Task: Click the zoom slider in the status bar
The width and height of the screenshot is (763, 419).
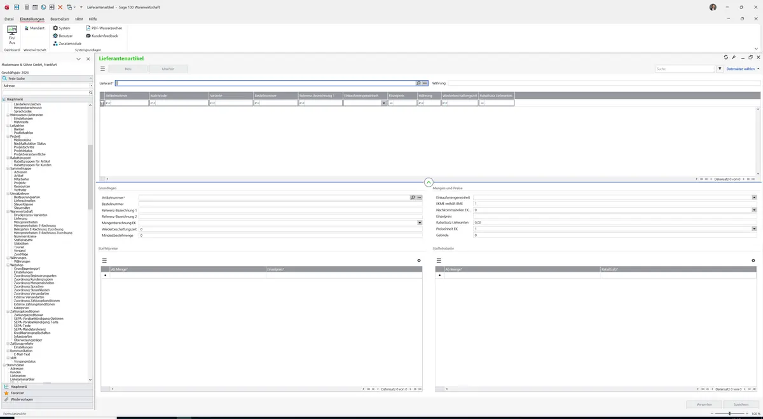Action: point(729,414)
